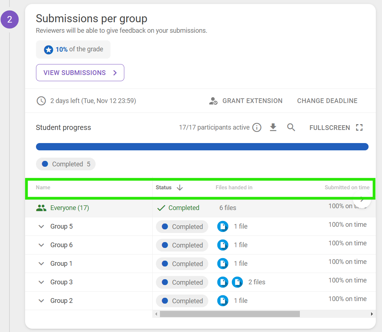Click Grant Extension
The height and width of the screenshot is (332, 382).
click(x=246, y=101)
